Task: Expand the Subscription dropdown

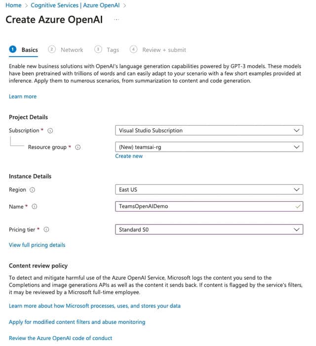Action: tap(208, 130)
